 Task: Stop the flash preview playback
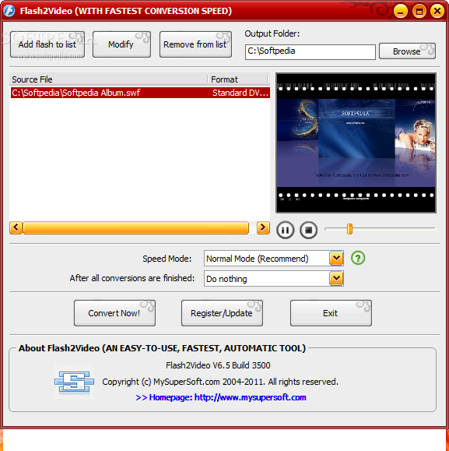(x=308, y=230)
